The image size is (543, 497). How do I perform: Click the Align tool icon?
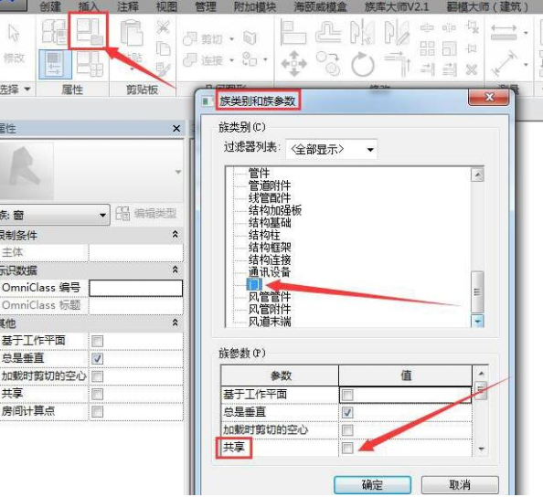(x=293, y=32)
